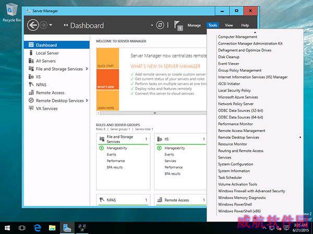Choose Windows PowerShell (x86) entry
The height and width of the screenshot is (234, 313).
pyautogui.click(x=239, y=211)
